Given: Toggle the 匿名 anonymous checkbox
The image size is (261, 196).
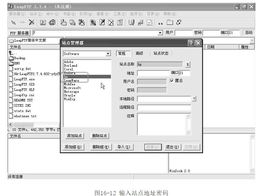Looking at the screenshot, I should tap(172, 81).
